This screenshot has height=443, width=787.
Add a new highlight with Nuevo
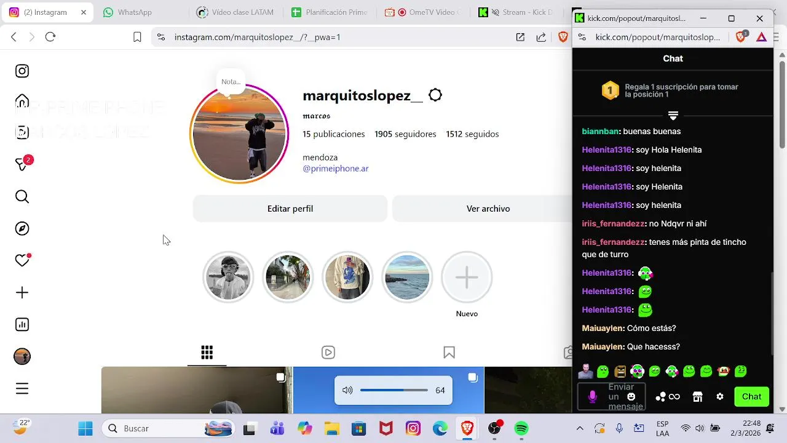(x=467, y=277)
